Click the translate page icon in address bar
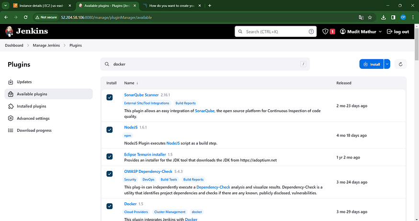Image resolution: width=419 pixels, height=221 pixels. [x=361, y=17]
